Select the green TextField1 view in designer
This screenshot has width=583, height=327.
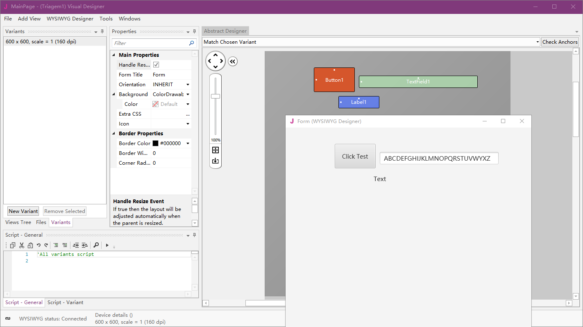click(x=418, y=82)
